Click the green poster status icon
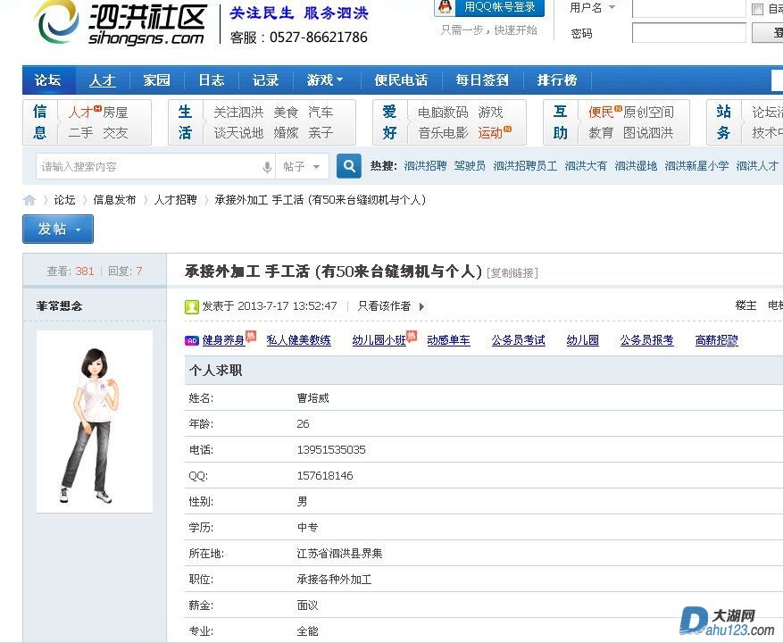Image resolution: width=783 pixels, height=643 pixels. click(x=192, y=306)
